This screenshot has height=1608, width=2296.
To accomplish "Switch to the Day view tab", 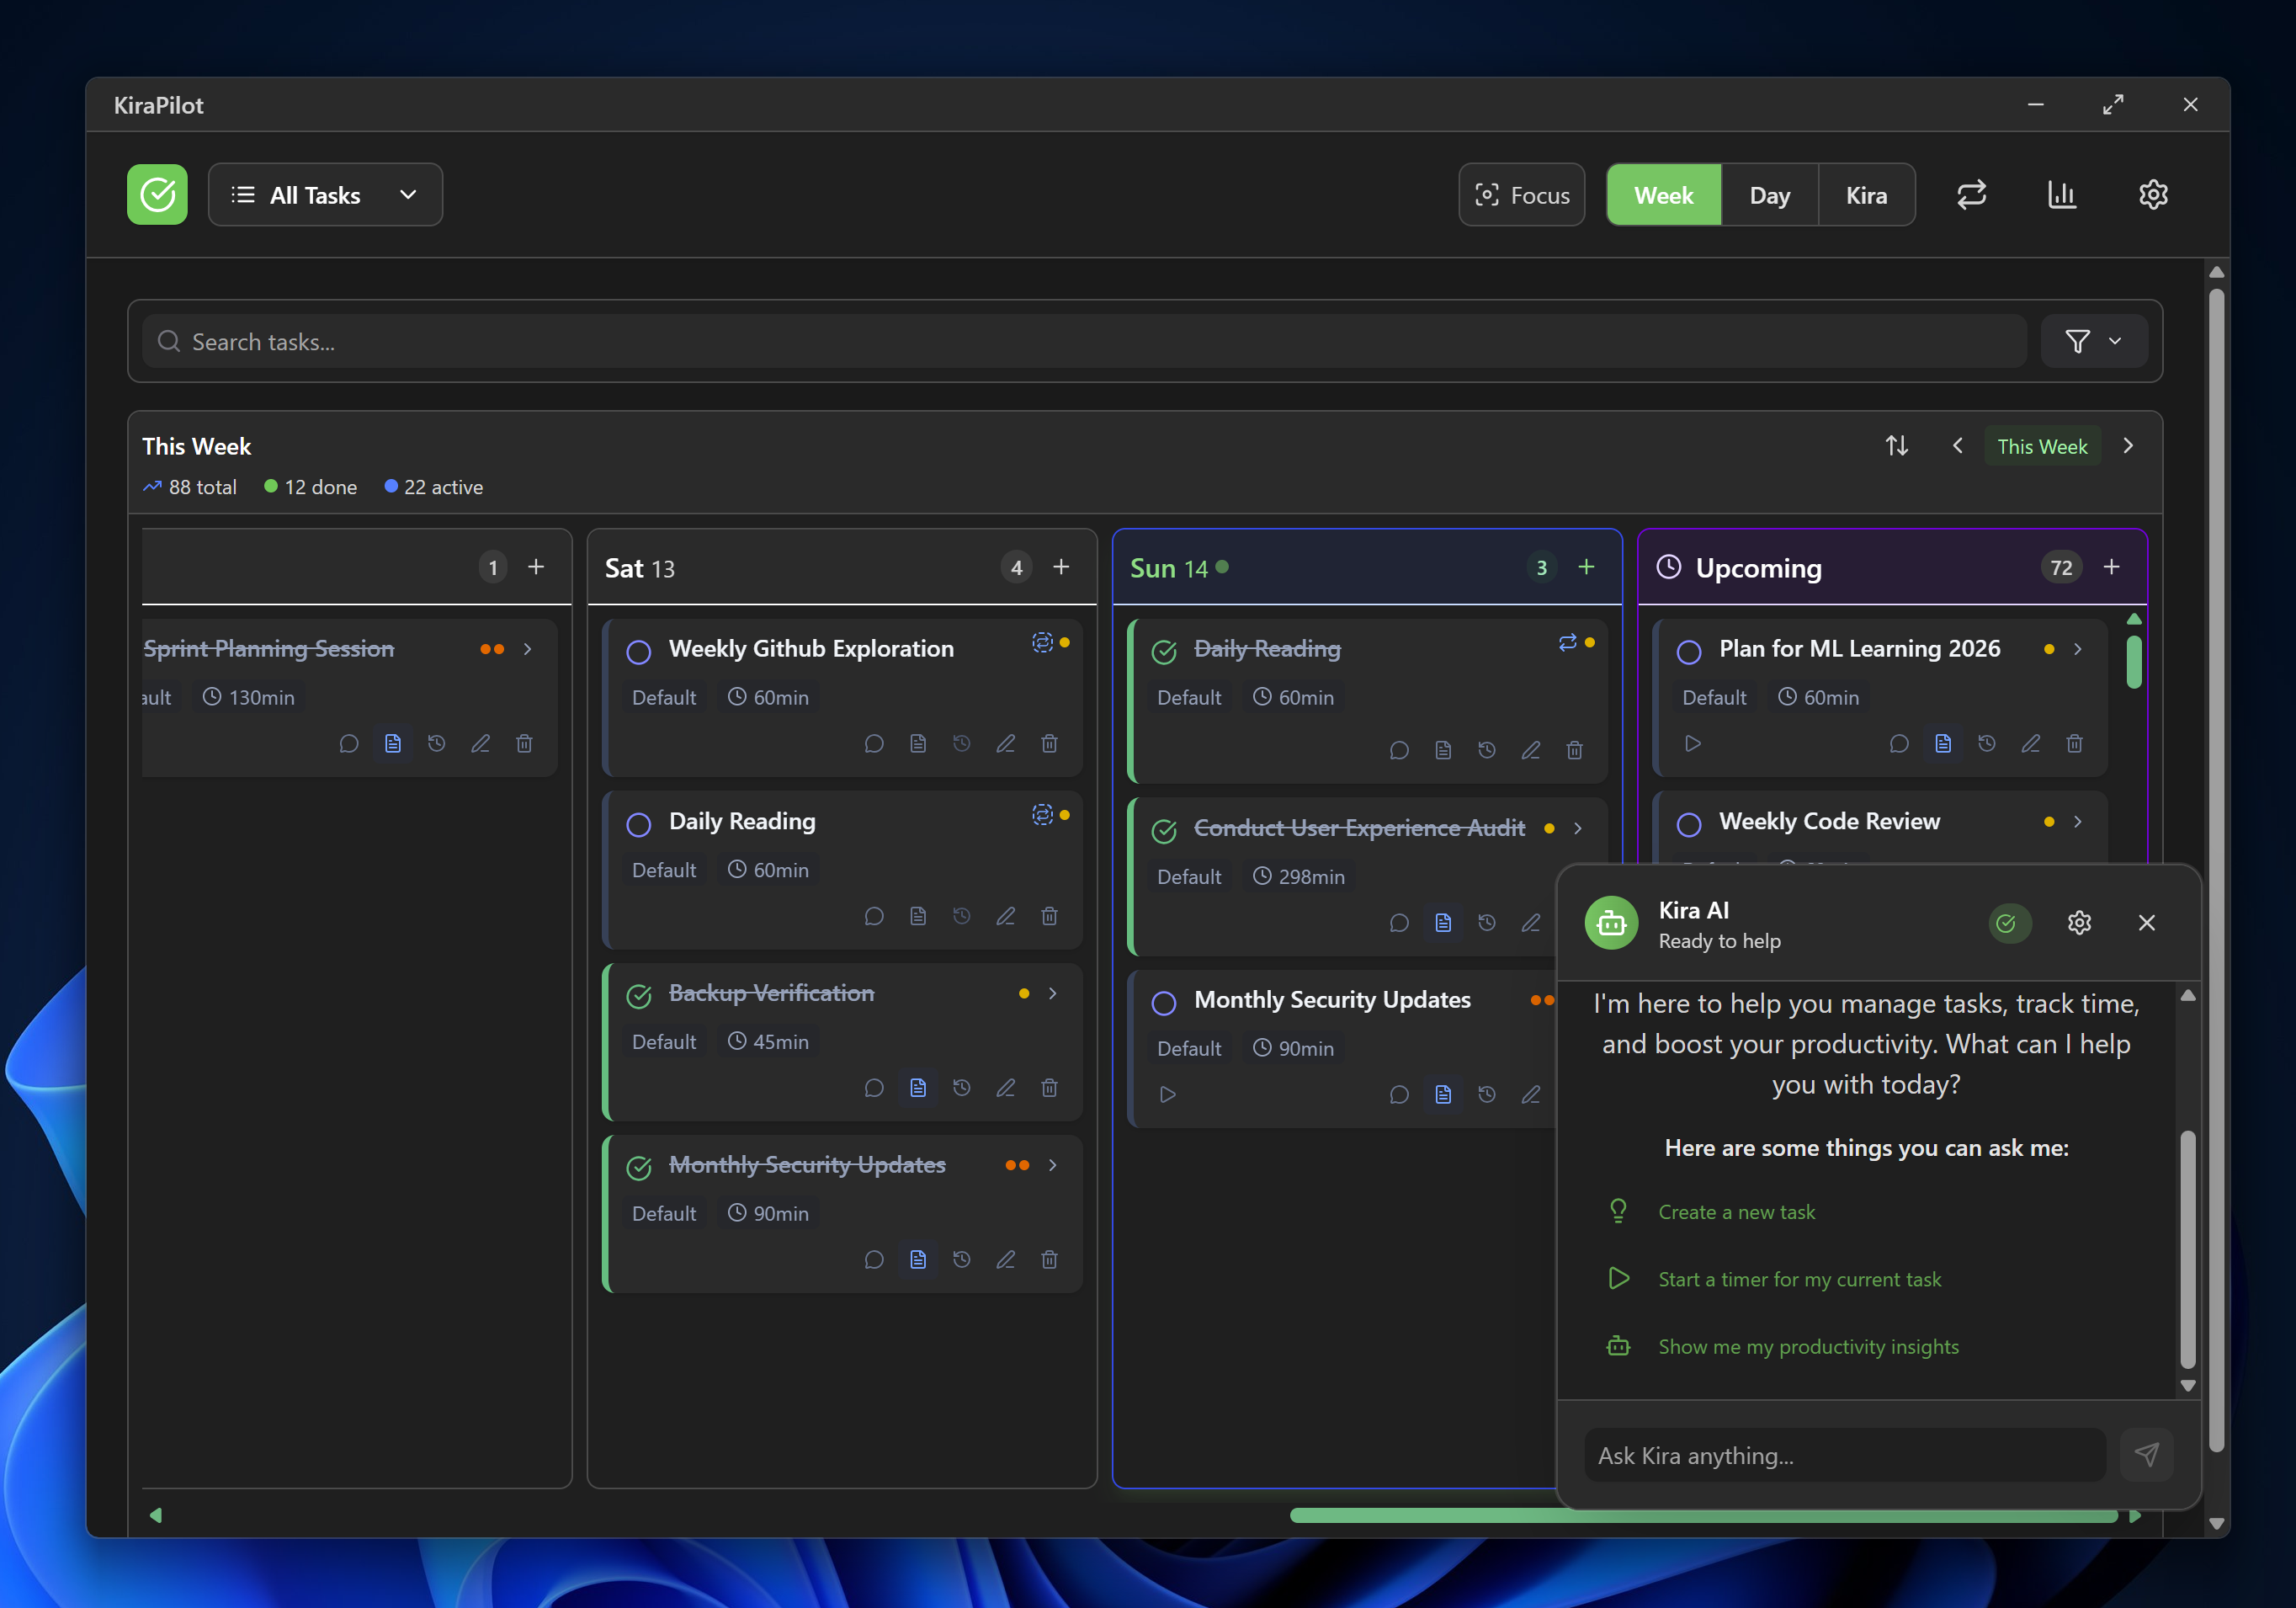I will (1768, 195).
